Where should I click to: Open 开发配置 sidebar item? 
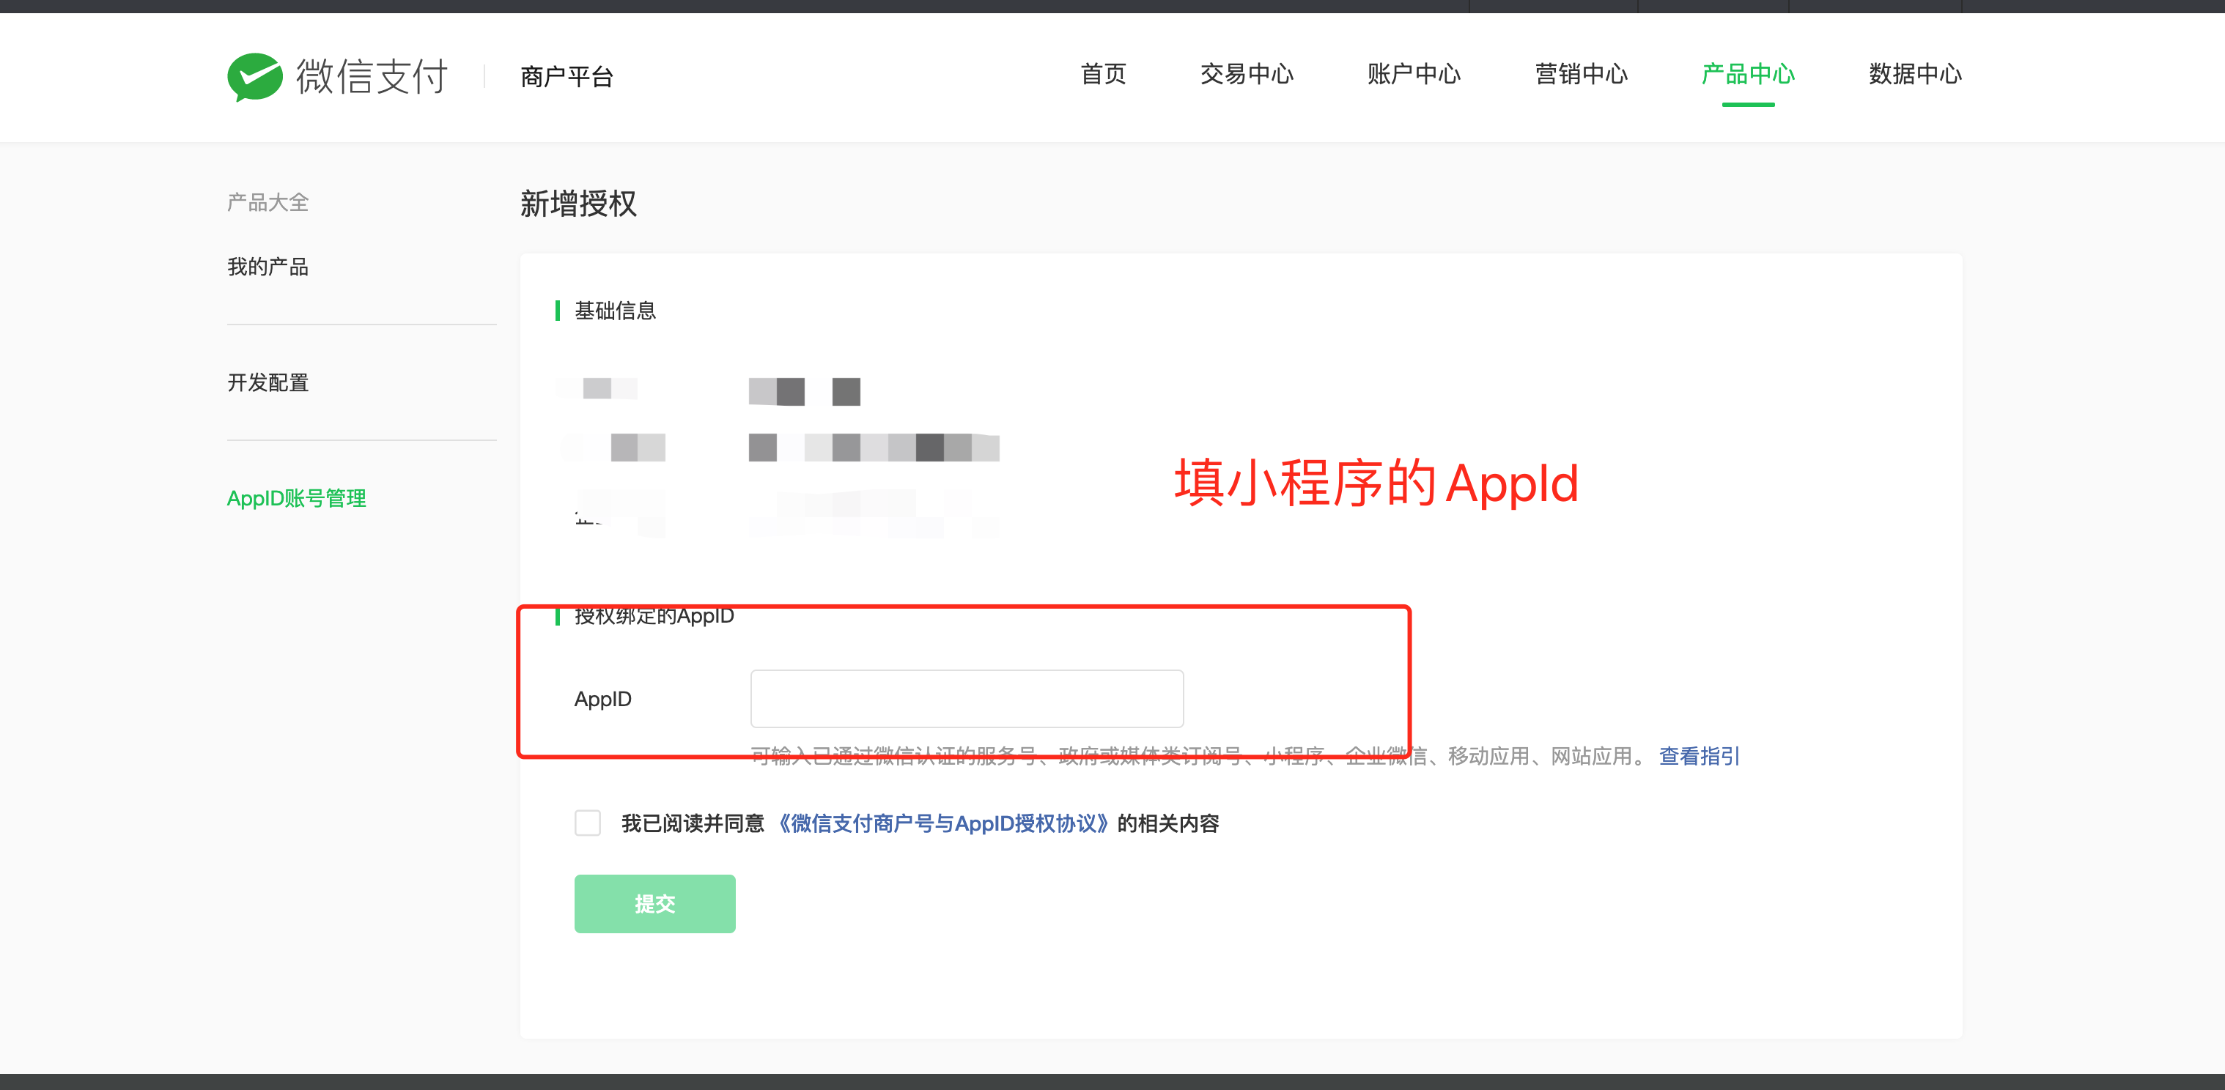(x=267, y=382)
